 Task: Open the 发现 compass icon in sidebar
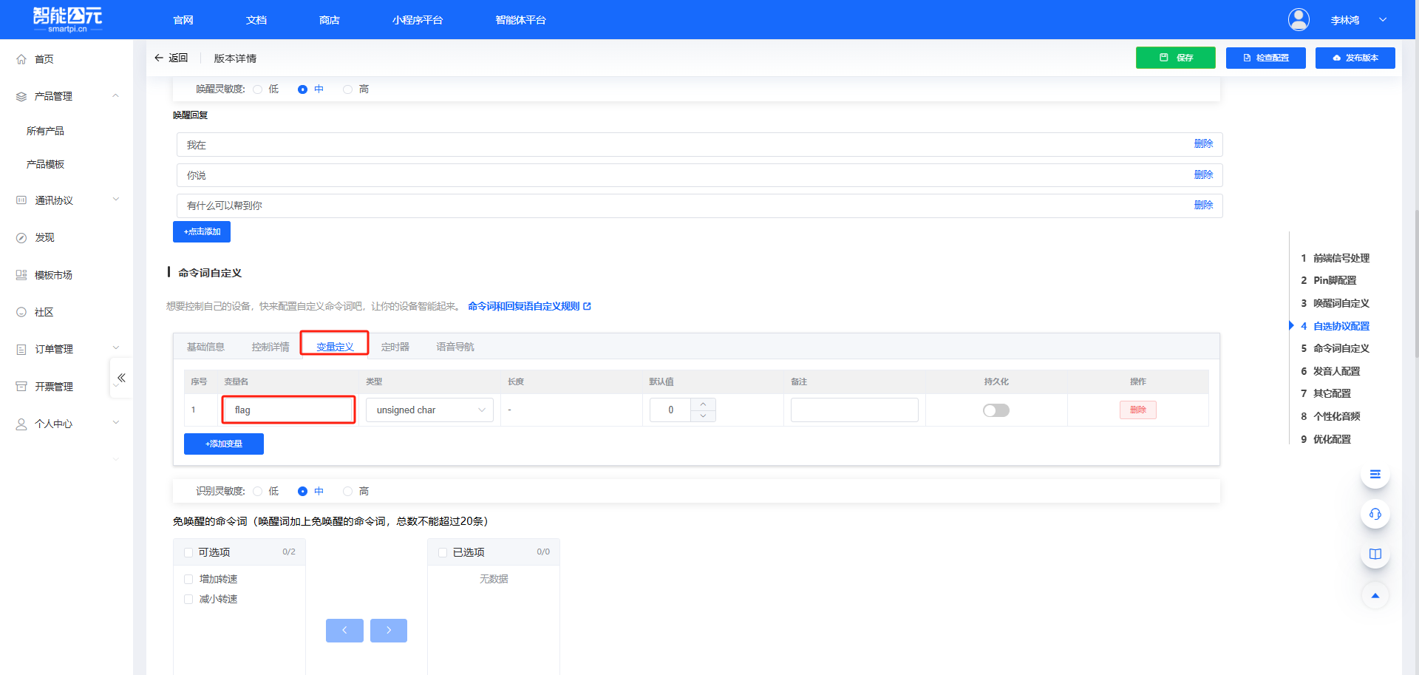(21, 238)
